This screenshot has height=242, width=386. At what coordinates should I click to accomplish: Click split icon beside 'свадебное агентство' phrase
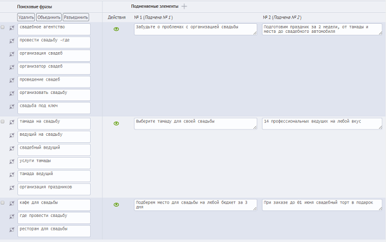[x=12, y=28]
